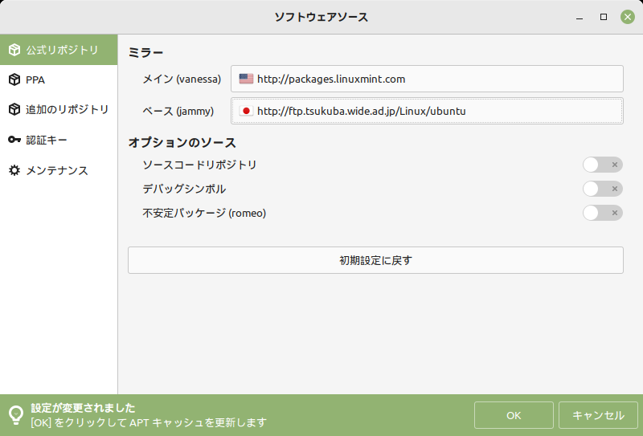The height and width of the screenshot is (436, 643).
Task: Click the 初期設定に戻す button
Action: click(x=375, y=260)
